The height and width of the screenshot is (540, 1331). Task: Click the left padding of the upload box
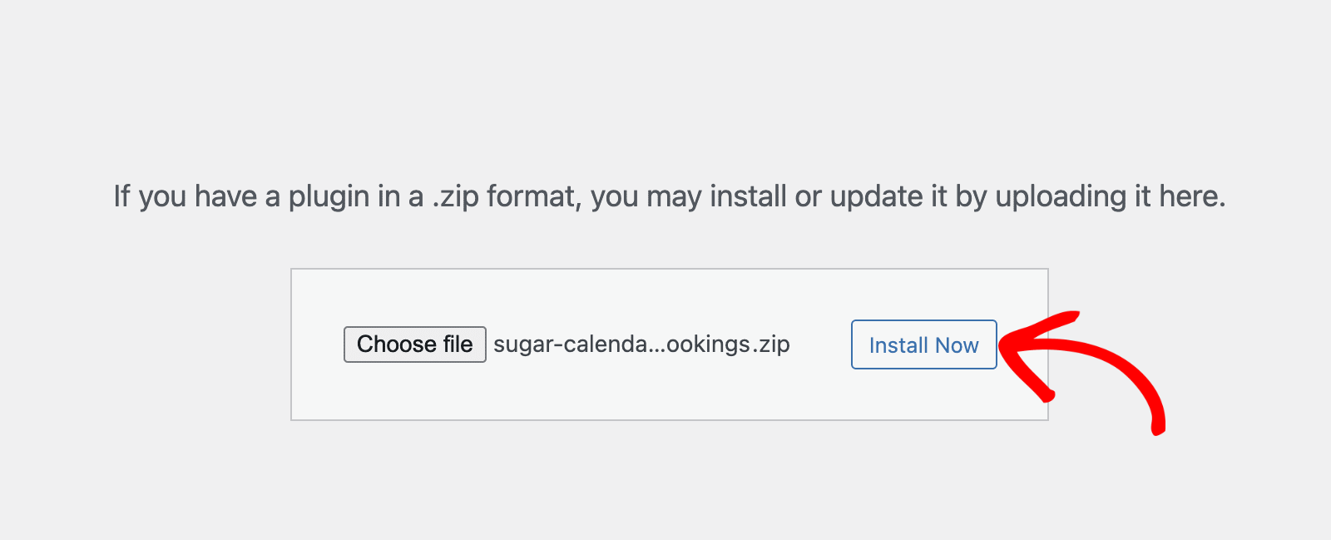point(317,344)
